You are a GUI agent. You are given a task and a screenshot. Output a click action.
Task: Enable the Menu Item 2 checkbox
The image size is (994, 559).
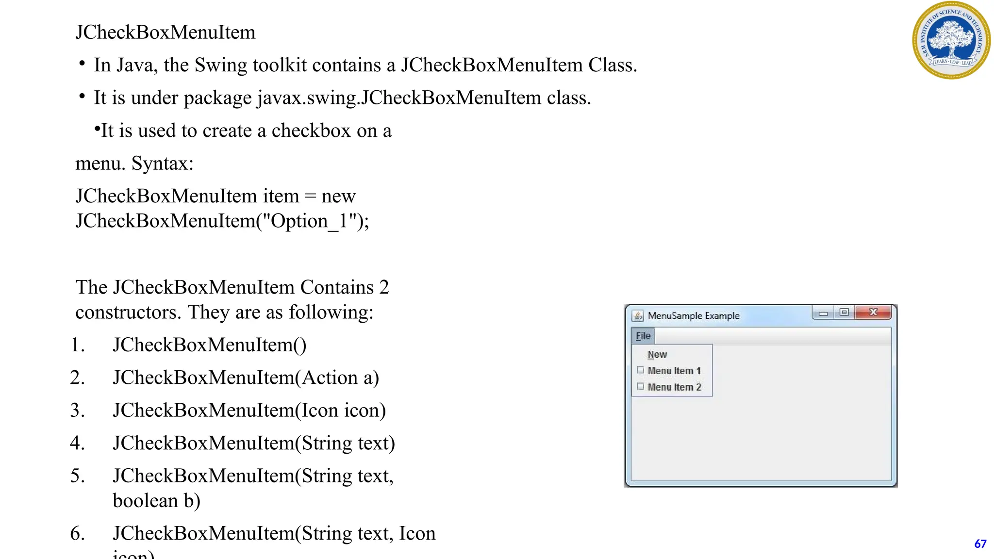tap(640, 387)
